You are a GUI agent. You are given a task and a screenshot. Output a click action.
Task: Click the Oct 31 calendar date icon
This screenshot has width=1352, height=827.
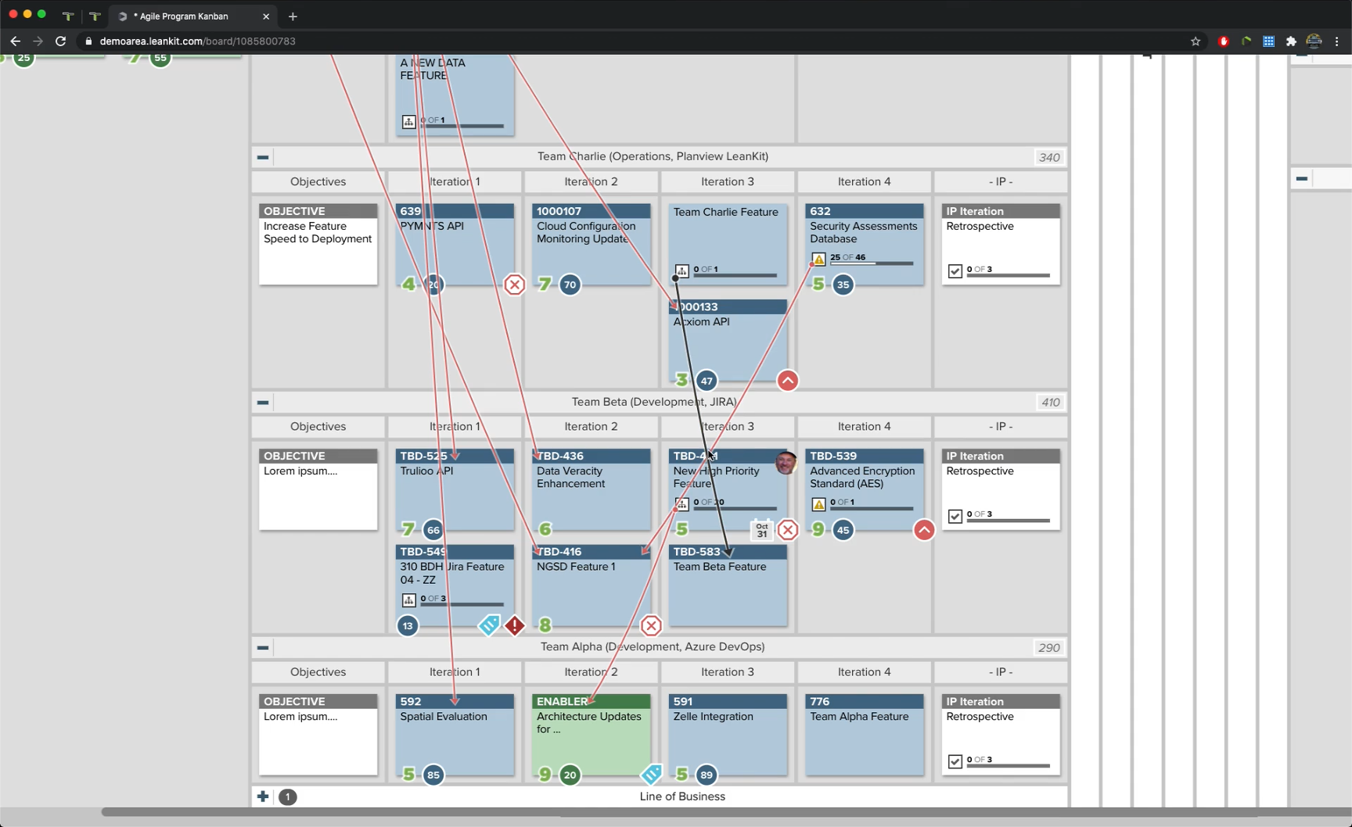[761, 530]
